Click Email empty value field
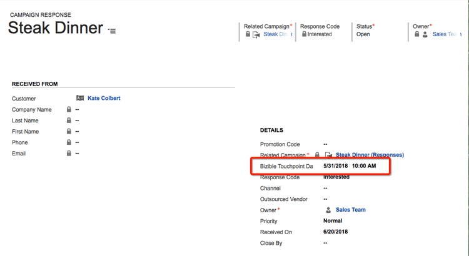 77,154
